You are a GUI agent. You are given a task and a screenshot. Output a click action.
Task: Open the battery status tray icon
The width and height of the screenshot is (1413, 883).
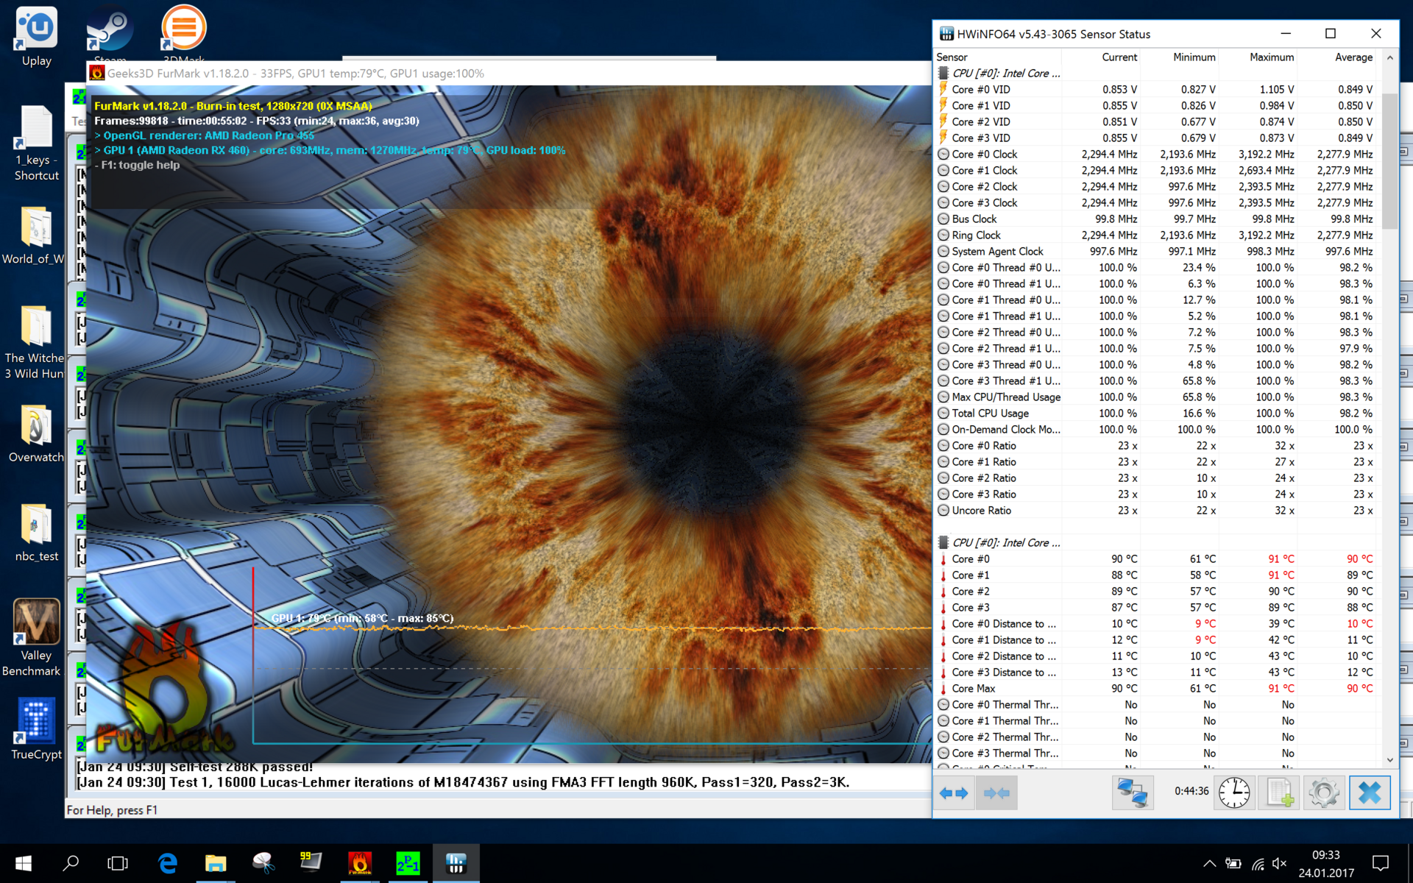click(1233, 864)
